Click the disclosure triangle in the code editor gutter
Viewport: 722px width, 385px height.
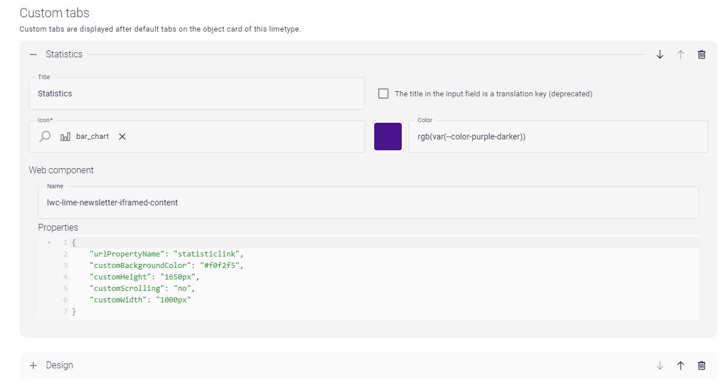pyautogui.click(x=49, y=242)
